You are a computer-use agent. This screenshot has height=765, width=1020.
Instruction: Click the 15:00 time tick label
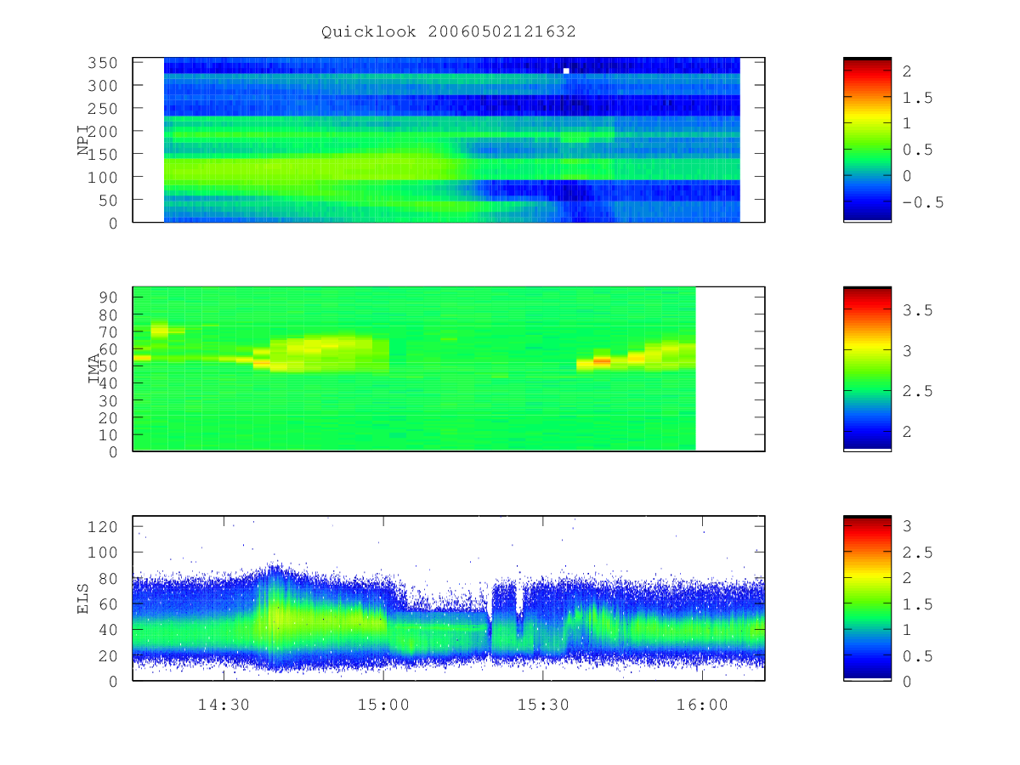coord(383,705)
